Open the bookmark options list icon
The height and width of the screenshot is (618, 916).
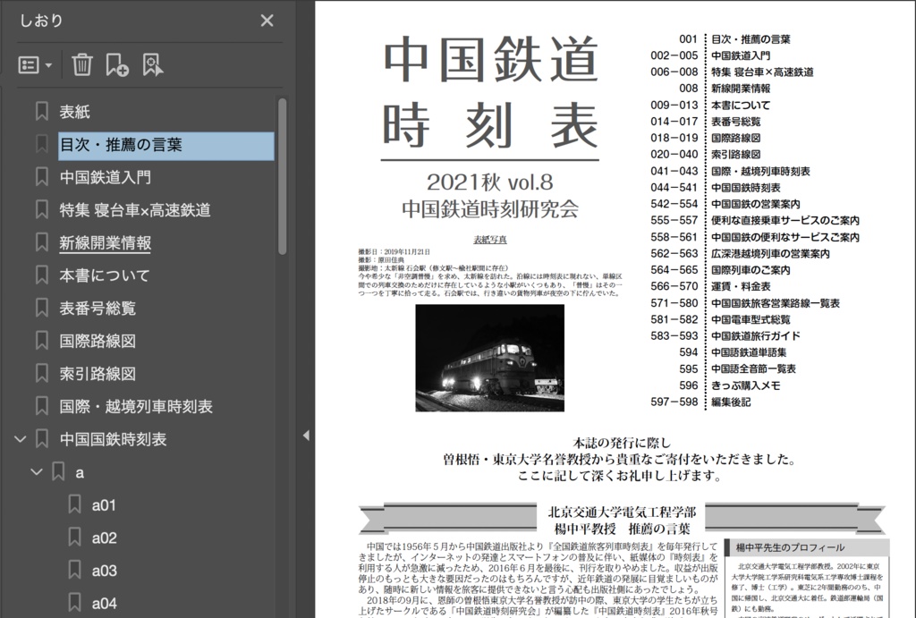point(30,64)
